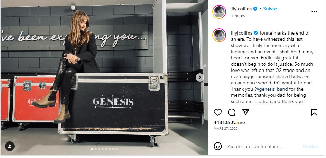Select the last carousel dot indicator
This screenshot has width=326, height=158.
tap(117, 149)
